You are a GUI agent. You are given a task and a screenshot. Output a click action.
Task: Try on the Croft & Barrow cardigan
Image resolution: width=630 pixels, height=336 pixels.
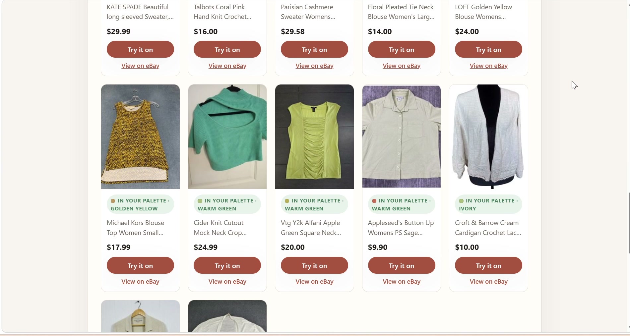[488, 265]
